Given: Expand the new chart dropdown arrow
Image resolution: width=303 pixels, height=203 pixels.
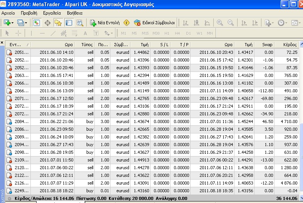Looking at the screenshot, I should pos(13,23).
